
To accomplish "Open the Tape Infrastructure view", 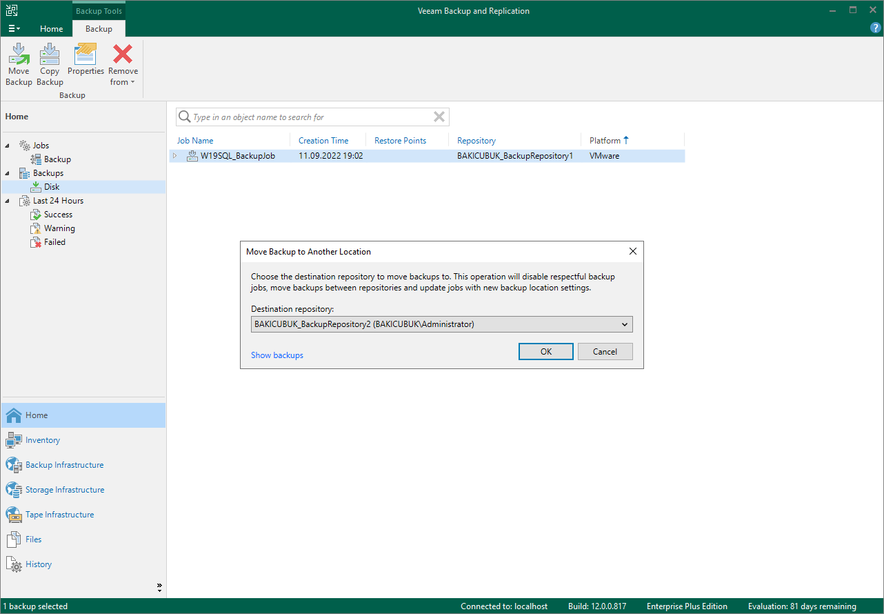I will tap(60, 515).
